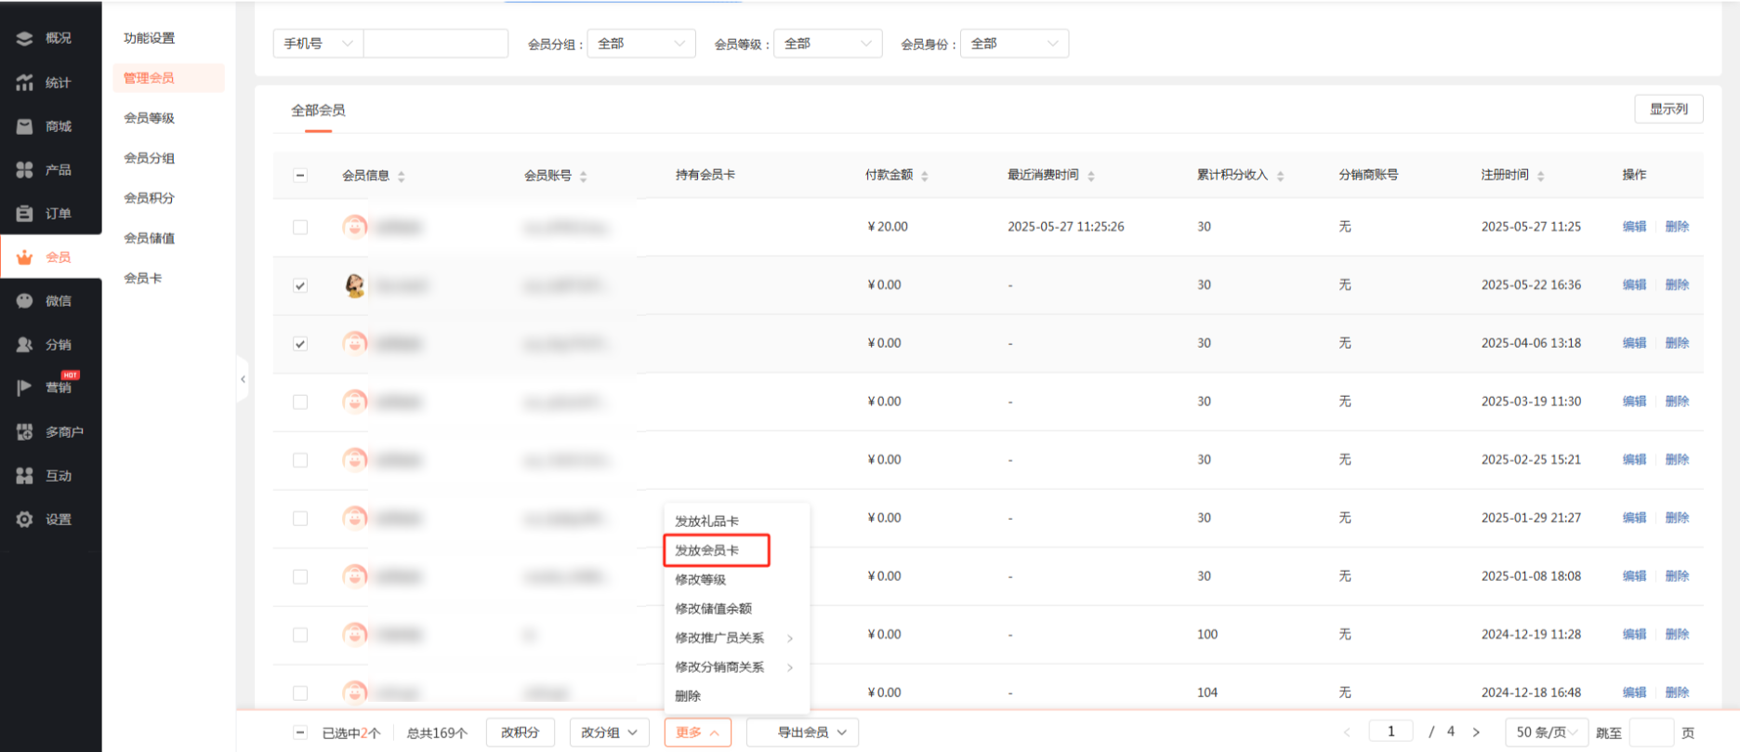Click the 统计 statistics chart icon
Image resolution: width=1740 pixels, height=752 pixels.
[25, 83]
